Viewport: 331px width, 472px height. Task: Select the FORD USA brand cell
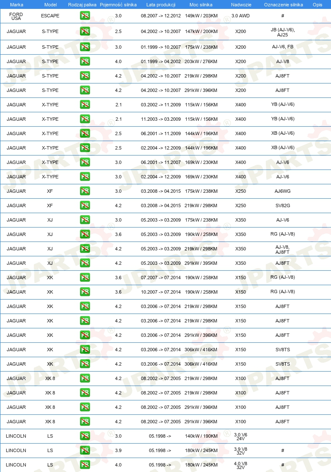(x=16, y=16)
